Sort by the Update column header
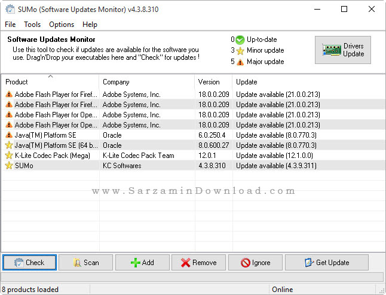 point(246,82)
